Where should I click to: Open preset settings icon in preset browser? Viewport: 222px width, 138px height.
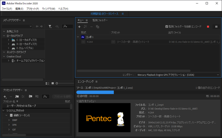pos(23,96)
